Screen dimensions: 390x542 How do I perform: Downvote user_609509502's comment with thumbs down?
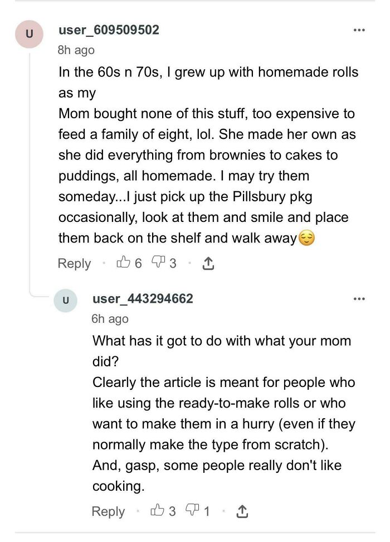pos(158,263)
